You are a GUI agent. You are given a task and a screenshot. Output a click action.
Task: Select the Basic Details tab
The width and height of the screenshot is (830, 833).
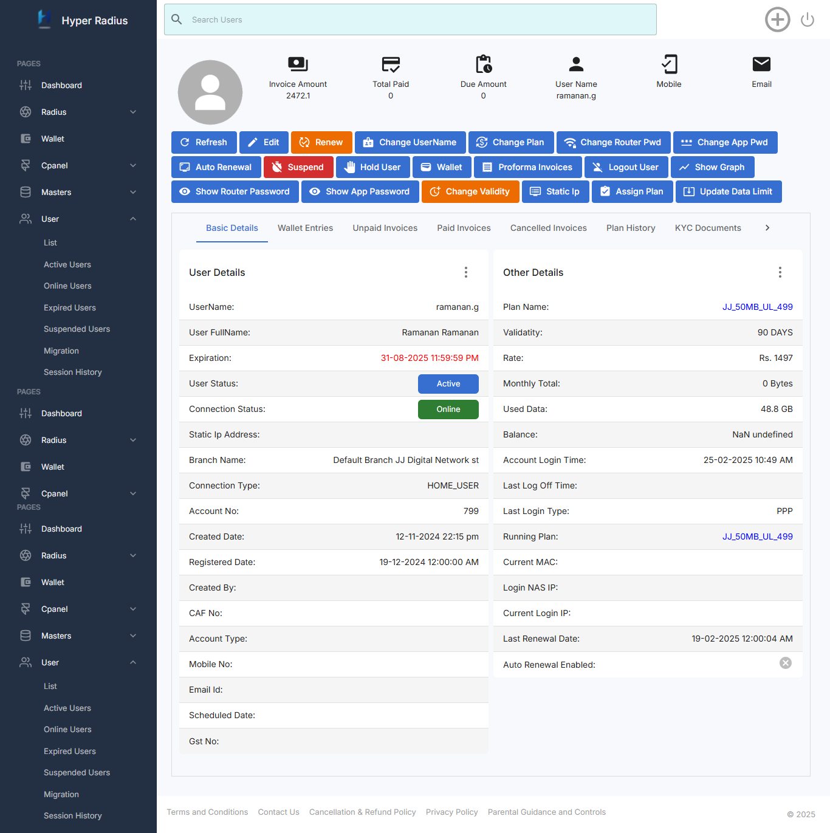click(x=232, y=228)
